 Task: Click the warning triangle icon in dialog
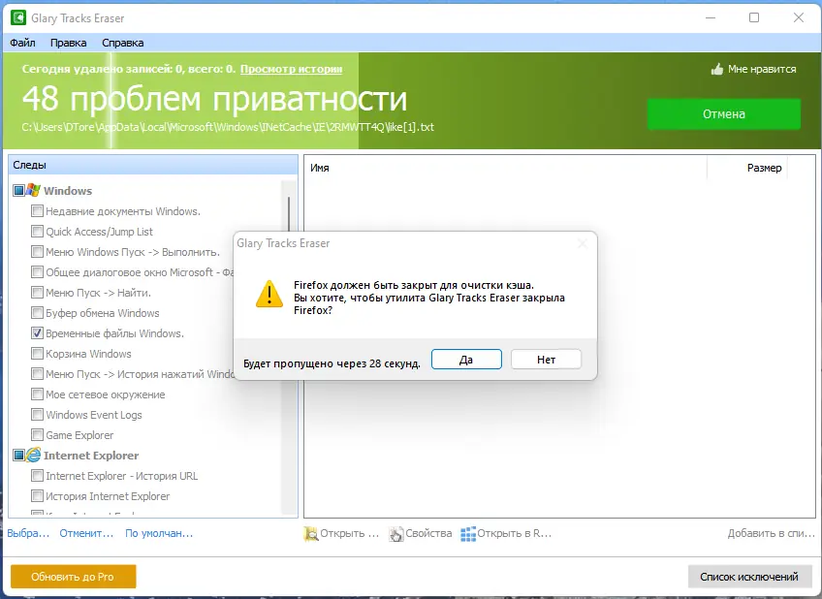(x=269, y=295)
